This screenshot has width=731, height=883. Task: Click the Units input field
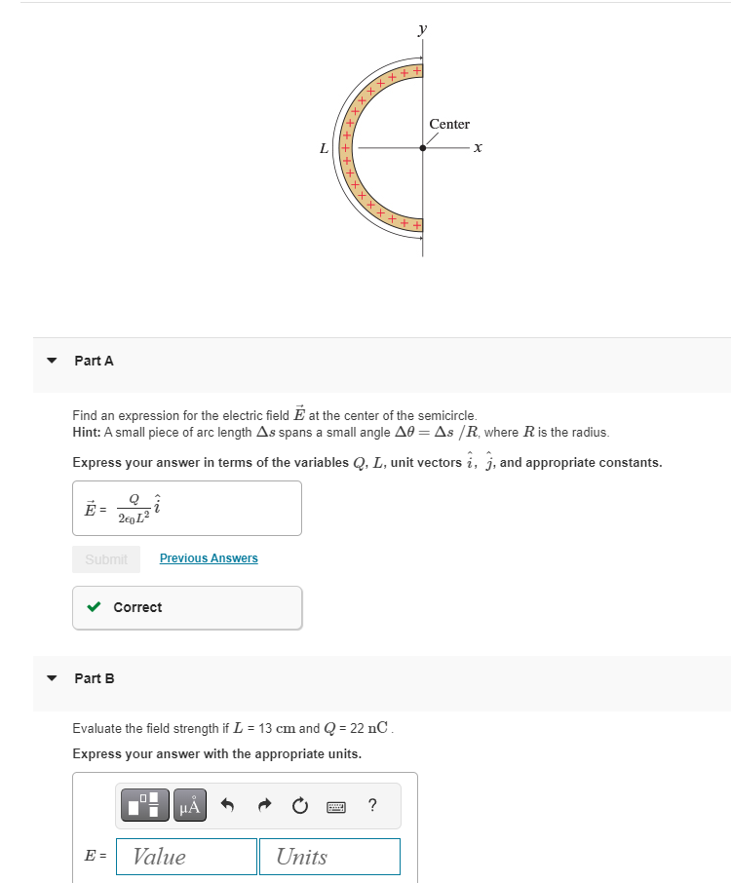click(328, 856)
